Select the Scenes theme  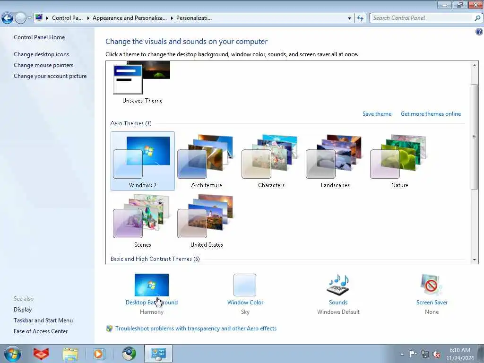point(142,221)
